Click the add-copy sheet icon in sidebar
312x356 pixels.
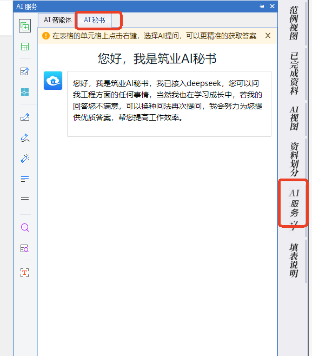[x=25, y=26]
